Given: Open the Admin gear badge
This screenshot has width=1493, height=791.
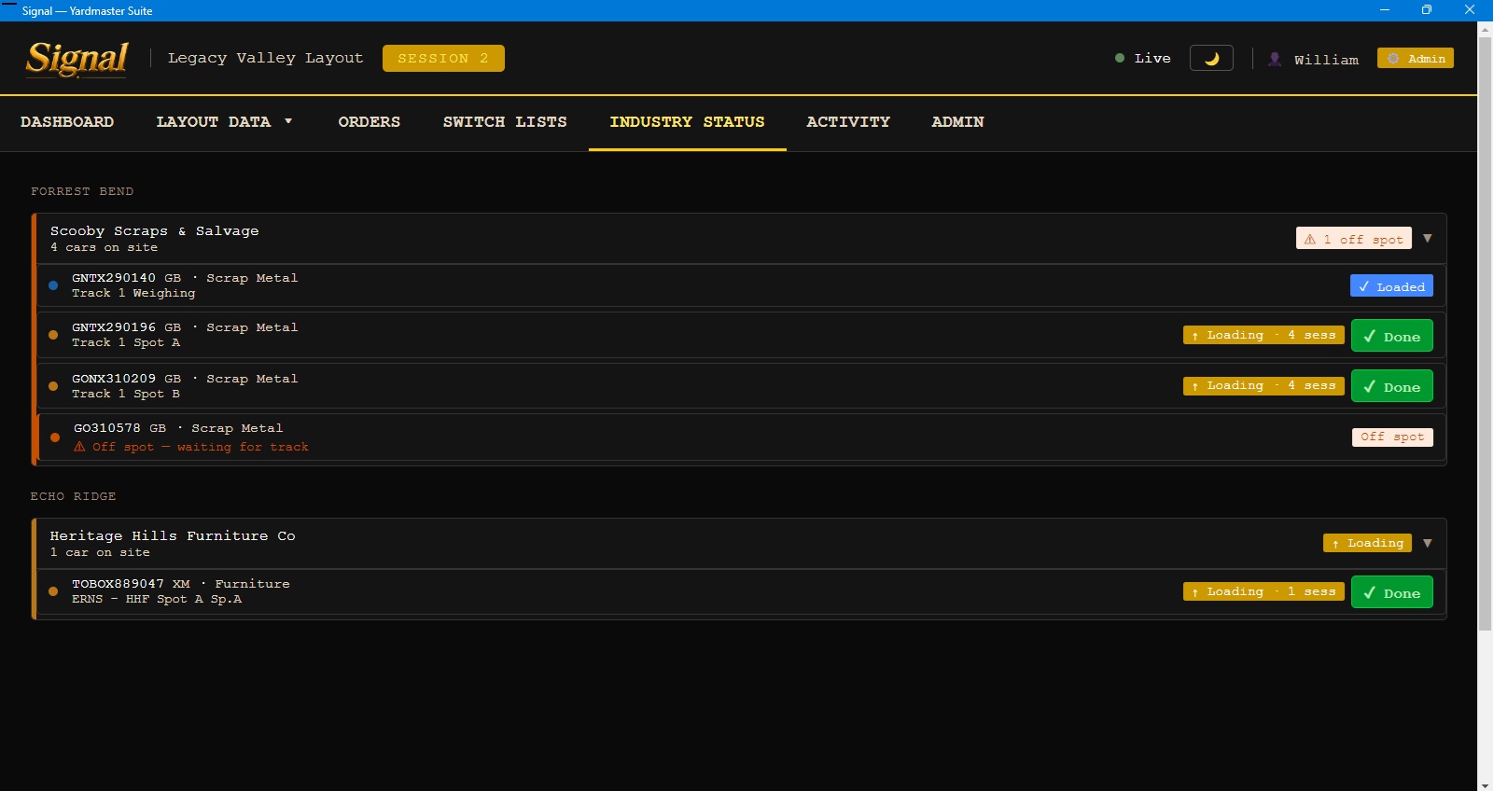Looking at the screenshot, I should (1416, 58).
